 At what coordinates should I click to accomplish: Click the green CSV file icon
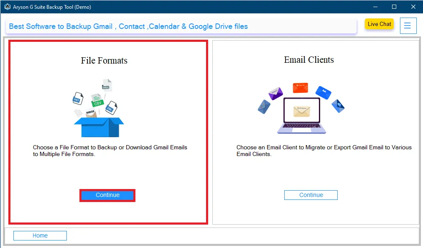pyautogui.click(x=97, y=101)
